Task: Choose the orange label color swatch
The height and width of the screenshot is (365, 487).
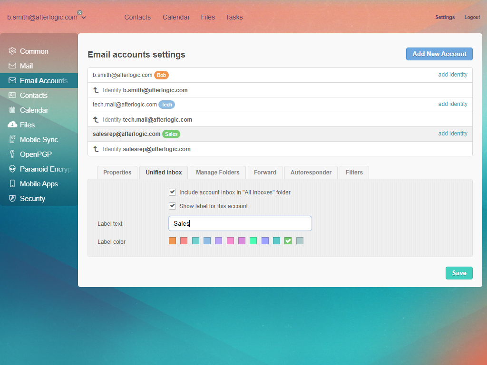Action: 173,241
